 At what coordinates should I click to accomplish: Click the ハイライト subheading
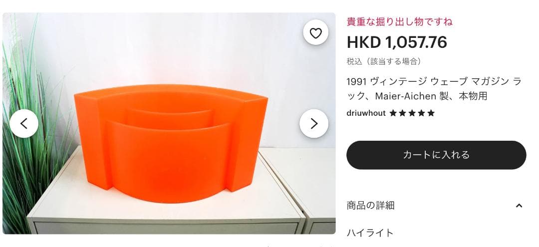click(369, 233)
